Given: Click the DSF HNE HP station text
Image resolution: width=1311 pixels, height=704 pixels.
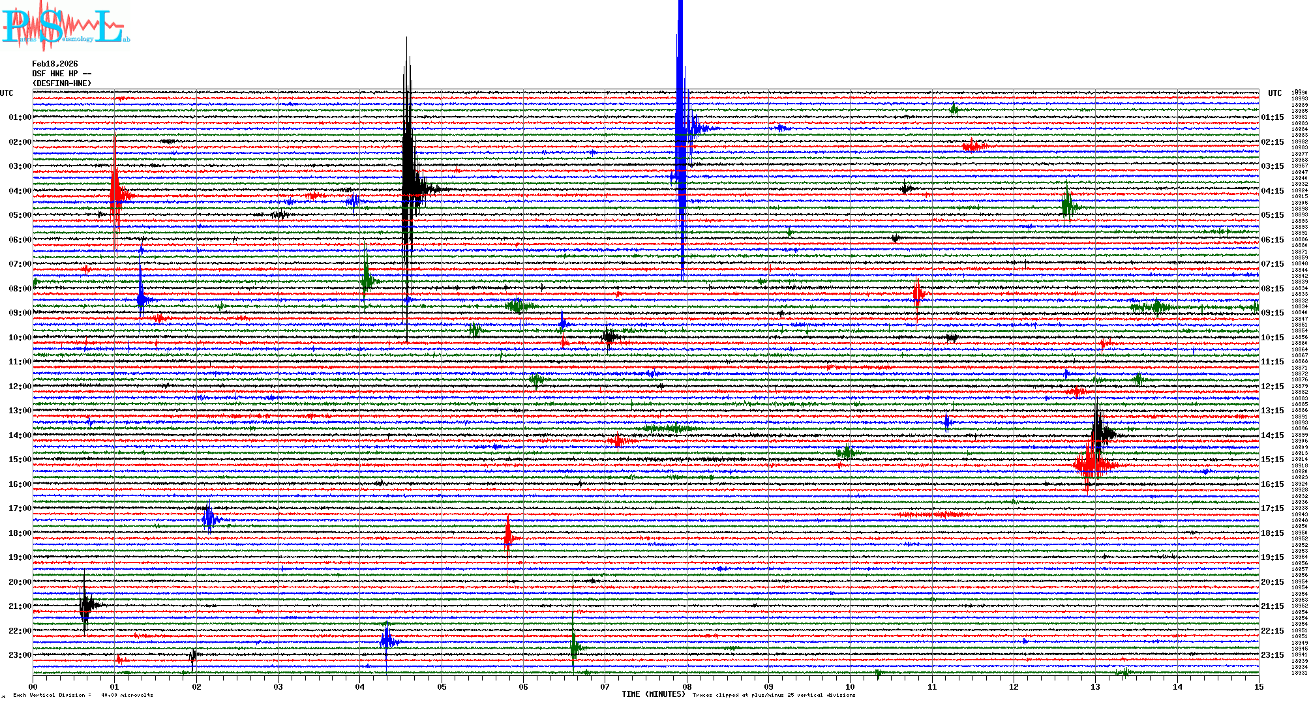Looking at the screenshot, I should click(61, 74).
